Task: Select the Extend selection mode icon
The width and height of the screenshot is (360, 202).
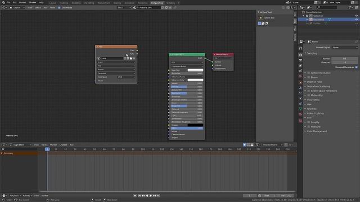Action: [263, 24]
